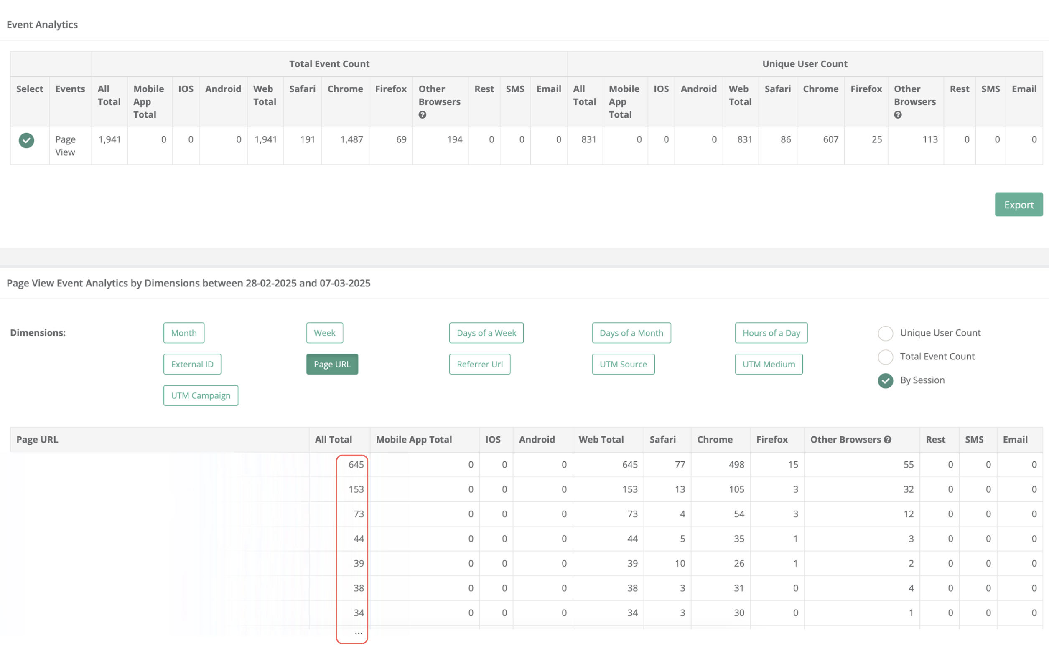The image size is (1049, 648).
Task: Select Unique User Count radio option
Action: coord(885,334)
